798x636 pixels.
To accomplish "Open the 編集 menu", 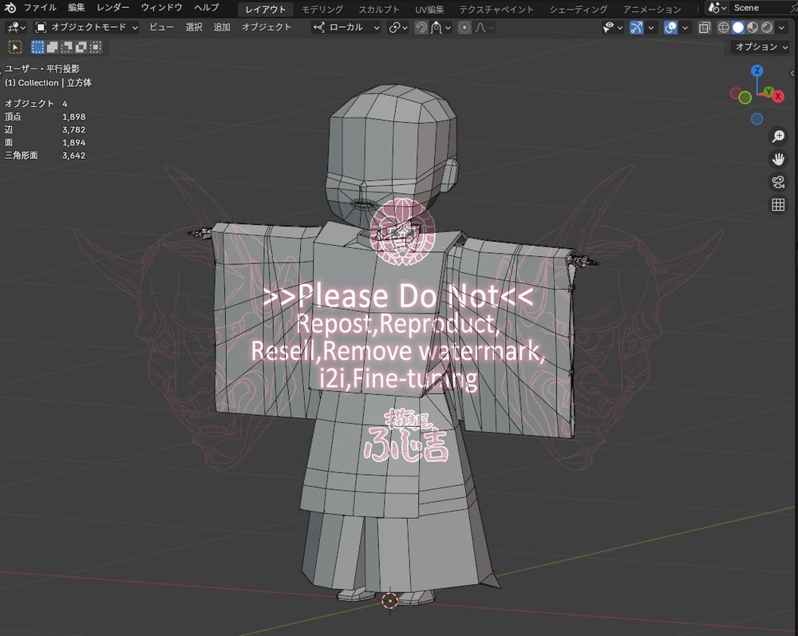I will click(x=77, y=8).
